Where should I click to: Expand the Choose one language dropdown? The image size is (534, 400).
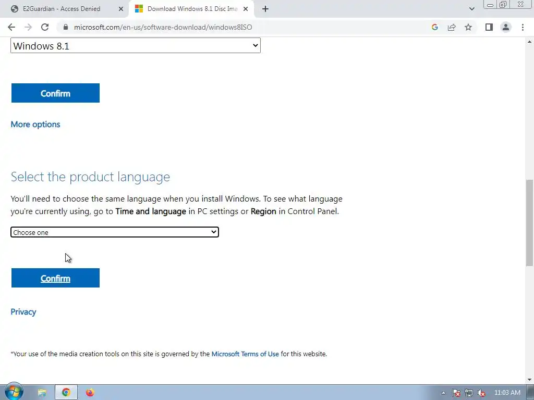[x=114, y=232]
